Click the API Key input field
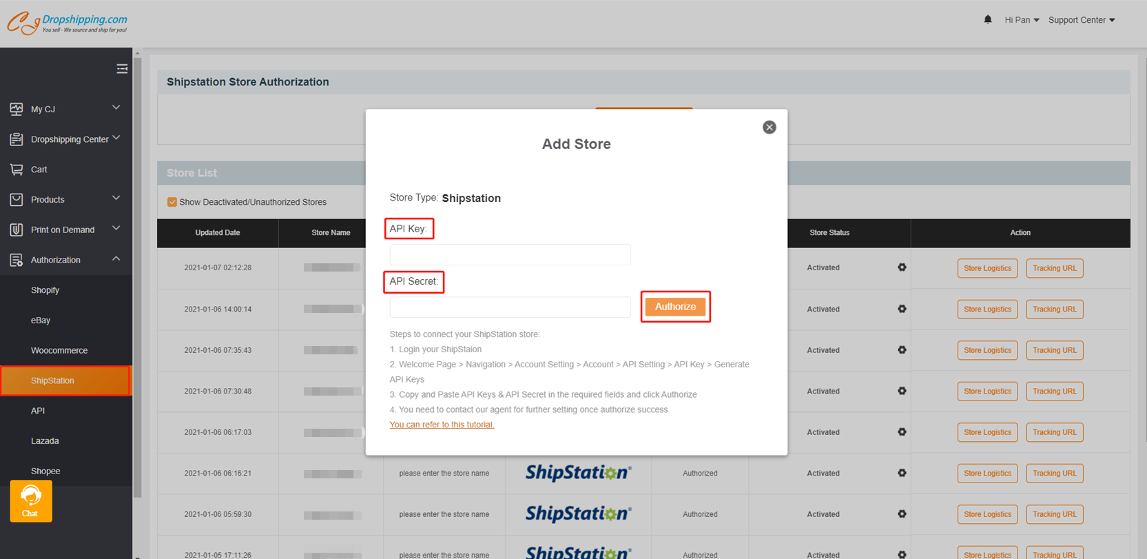The image size is (1147, 559). pos(510,255)
